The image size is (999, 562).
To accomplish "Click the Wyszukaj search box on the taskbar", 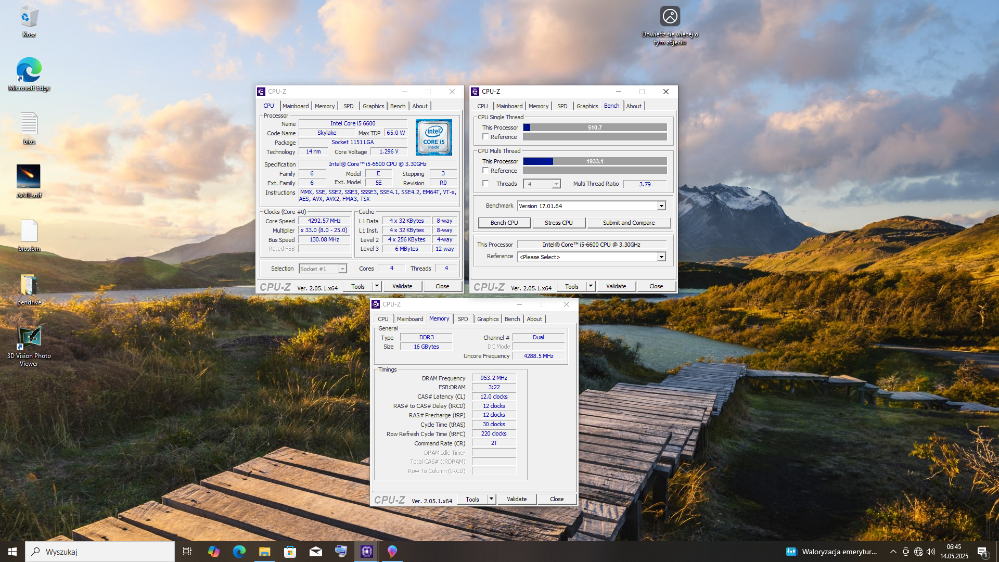I will pyautogui.click(x=100, y=552).
